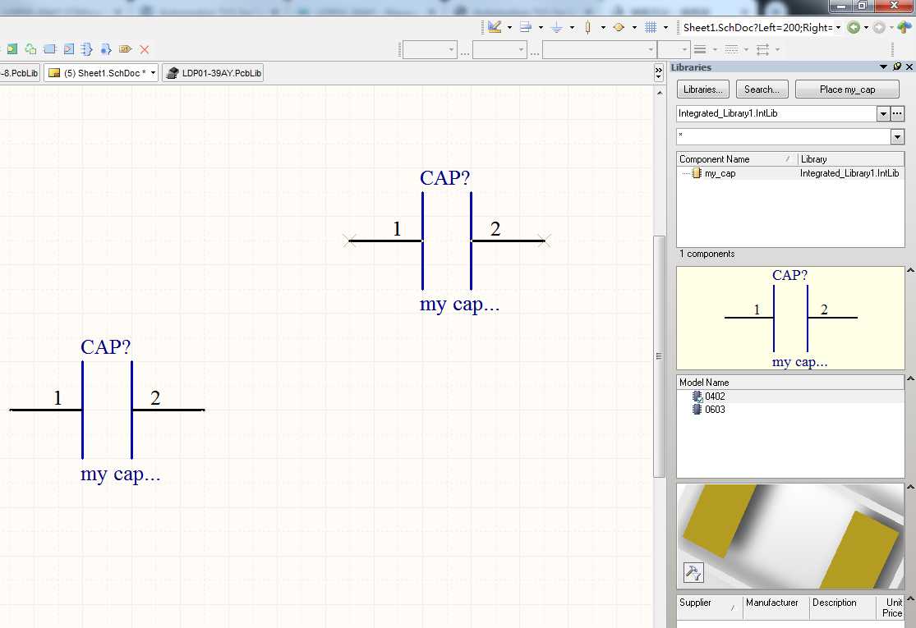Click the power port ground symbol icon
This screenshot has width=916, height=628.
click(556, 27)
